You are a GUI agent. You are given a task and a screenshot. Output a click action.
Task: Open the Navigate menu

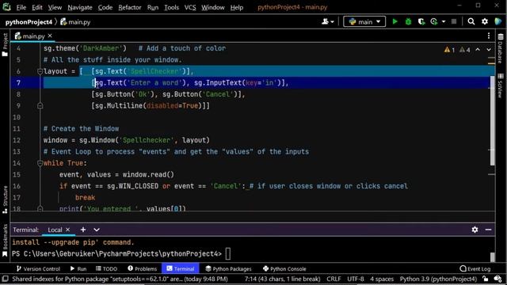(80, 7)
